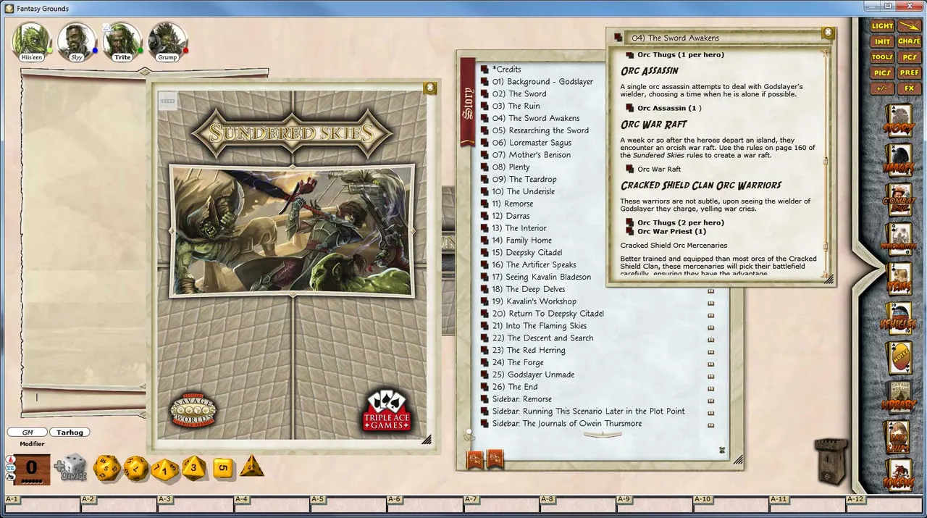Click the second red bookmark button below story list
The image size is (927, 518).
coord(496,458)
